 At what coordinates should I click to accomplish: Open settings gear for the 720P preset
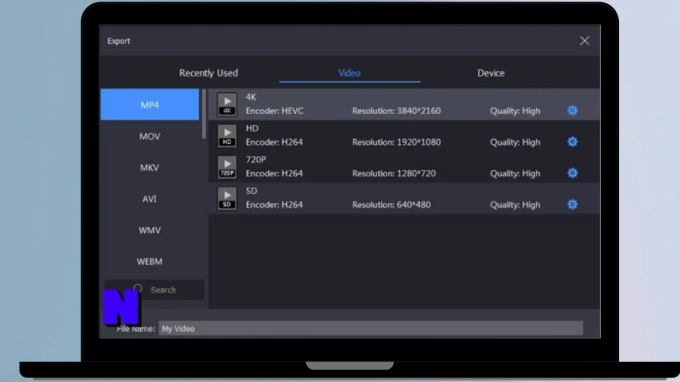(x=572, y=173)
